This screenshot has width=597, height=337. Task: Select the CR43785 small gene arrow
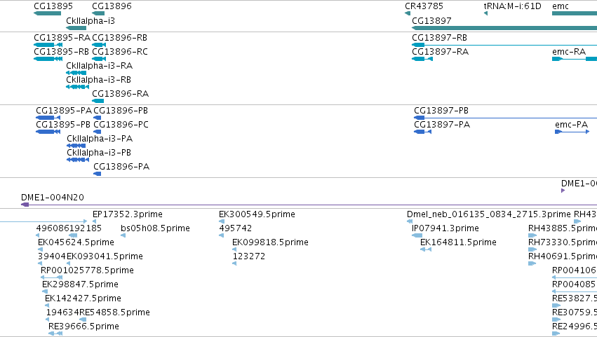[408, 14]
